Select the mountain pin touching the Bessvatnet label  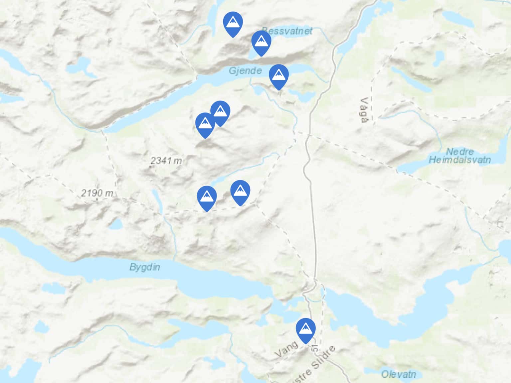(261, 43)
